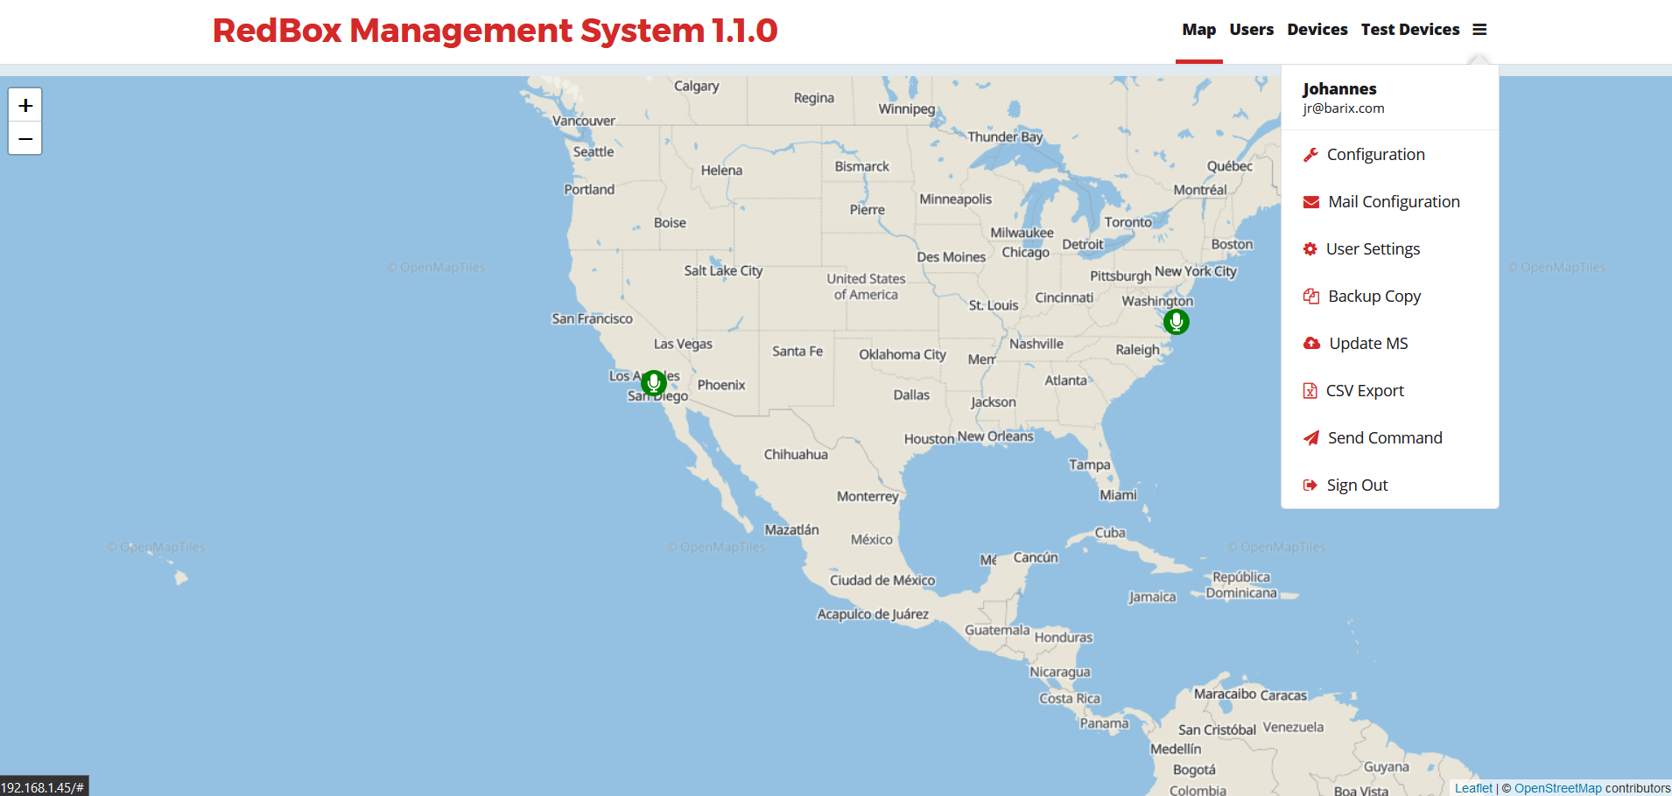Select the microphone marker near Los Angeles
This screenshot has height=796, width=1672.
coord(654,382)
